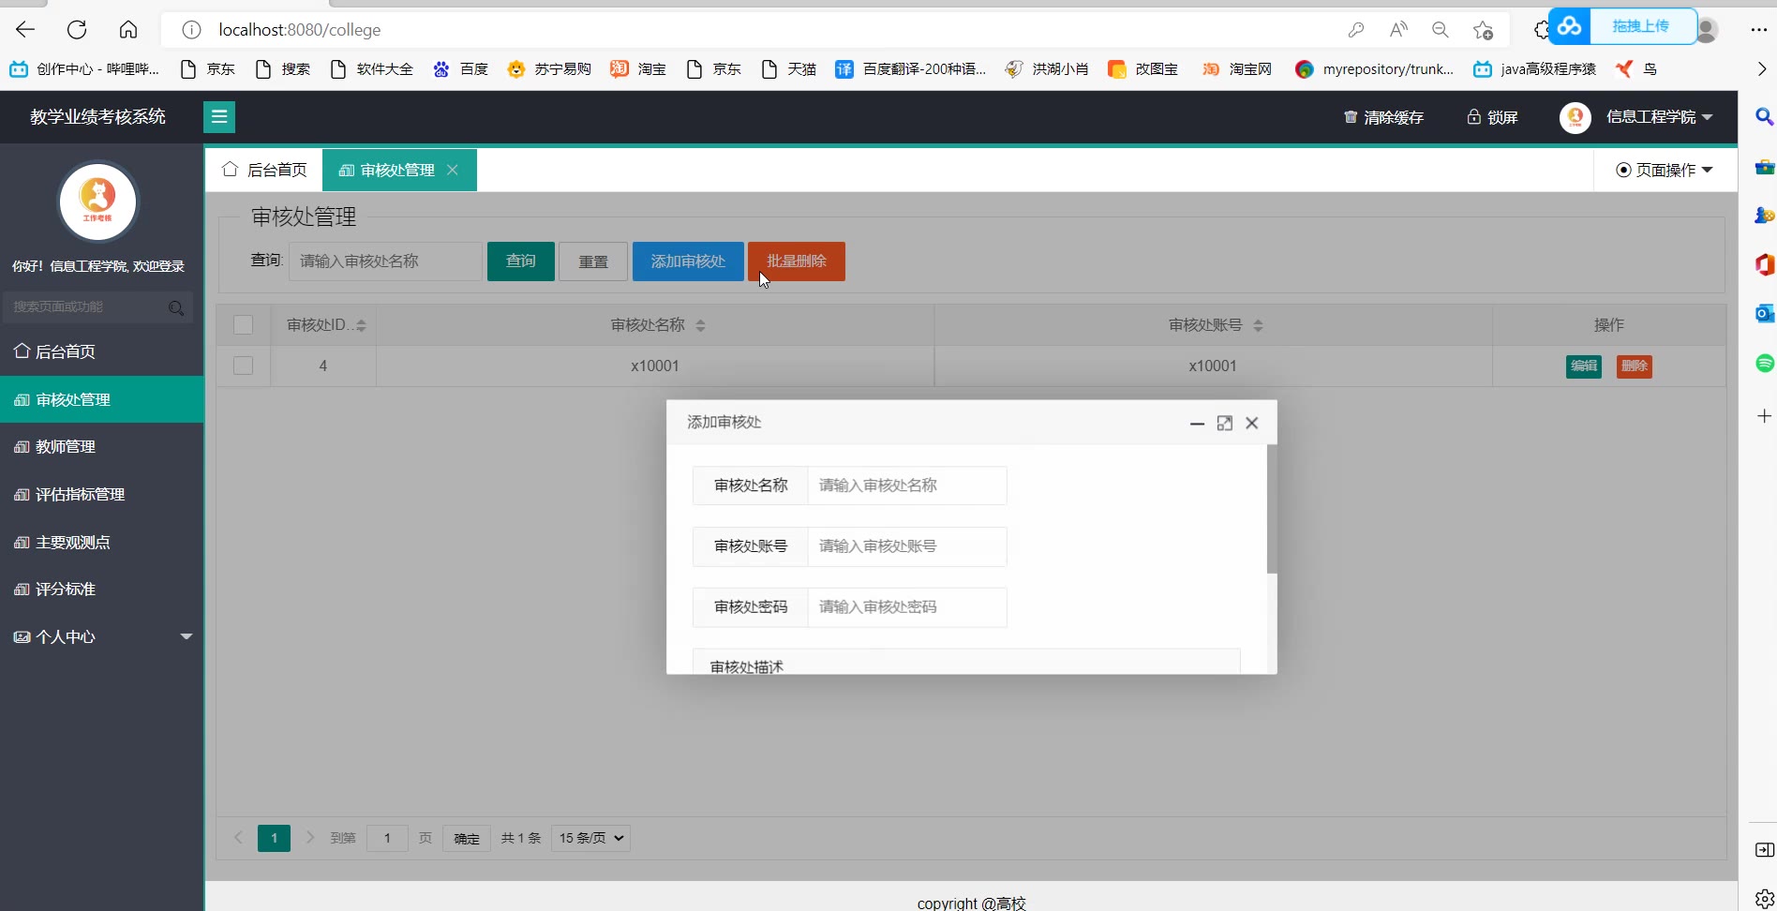Viewport: 1777px width, 911px height.
Task: Click the dialog vertical scrollbar
Action: [1272, 511]
